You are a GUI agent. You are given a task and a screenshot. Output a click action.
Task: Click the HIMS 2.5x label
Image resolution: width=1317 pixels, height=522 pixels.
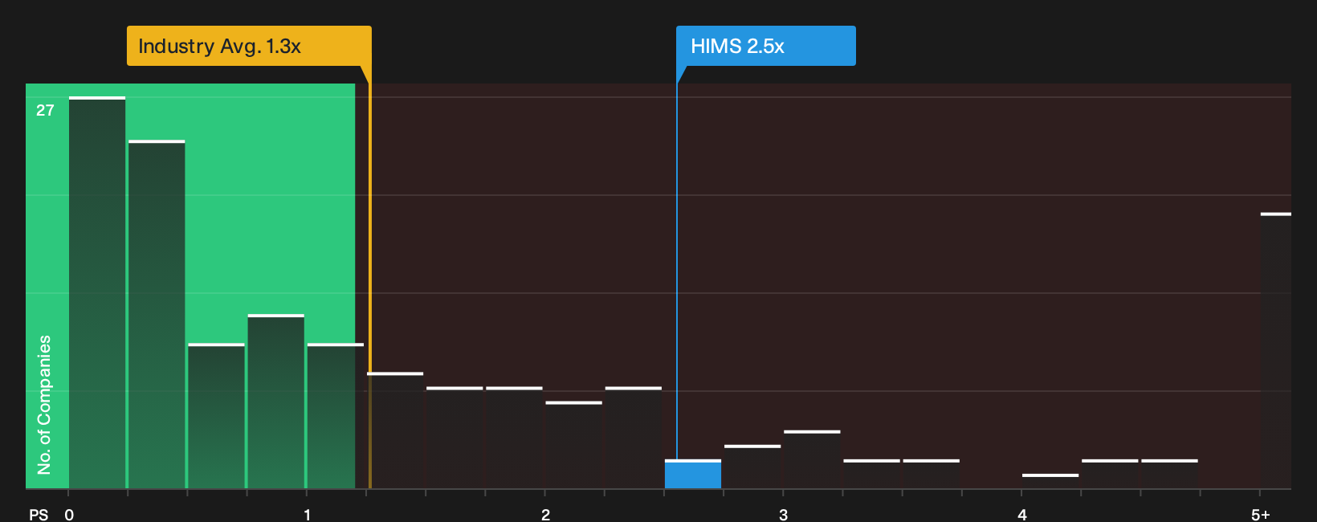[x=765, y=46]
